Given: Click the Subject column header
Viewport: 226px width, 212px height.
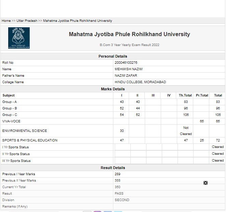Looking at the screenshot, I should (9, 95).
